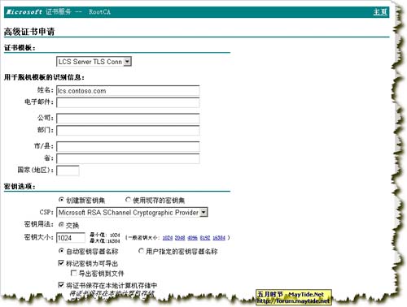Toggle the 标记密钥为可导出 checkbox
Viewport: 407px width, 307px height.
(x=61, y=263)
